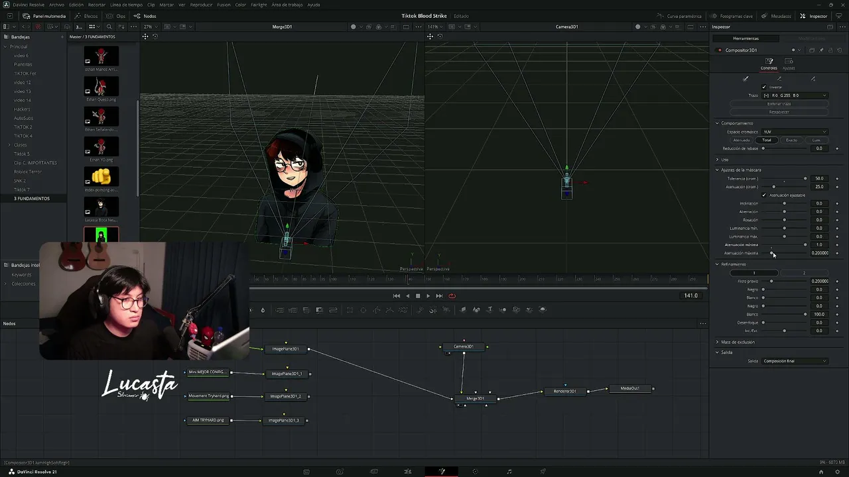The height and width of the screenshot is (477, 849).
Task: Open the Panel multimedia panel
Action: 44,16
